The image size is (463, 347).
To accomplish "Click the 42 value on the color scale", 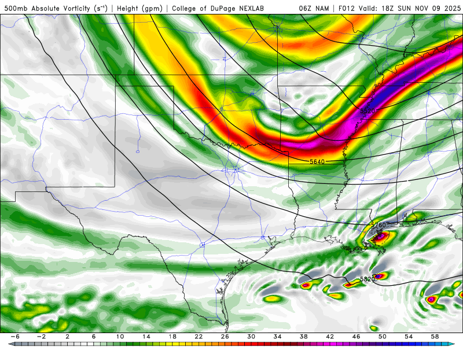I will tap(330, 337).
